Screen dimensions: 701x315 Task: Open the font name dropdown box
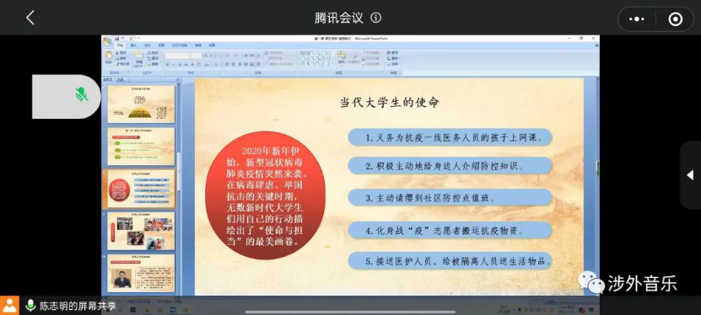coord(178,56)
